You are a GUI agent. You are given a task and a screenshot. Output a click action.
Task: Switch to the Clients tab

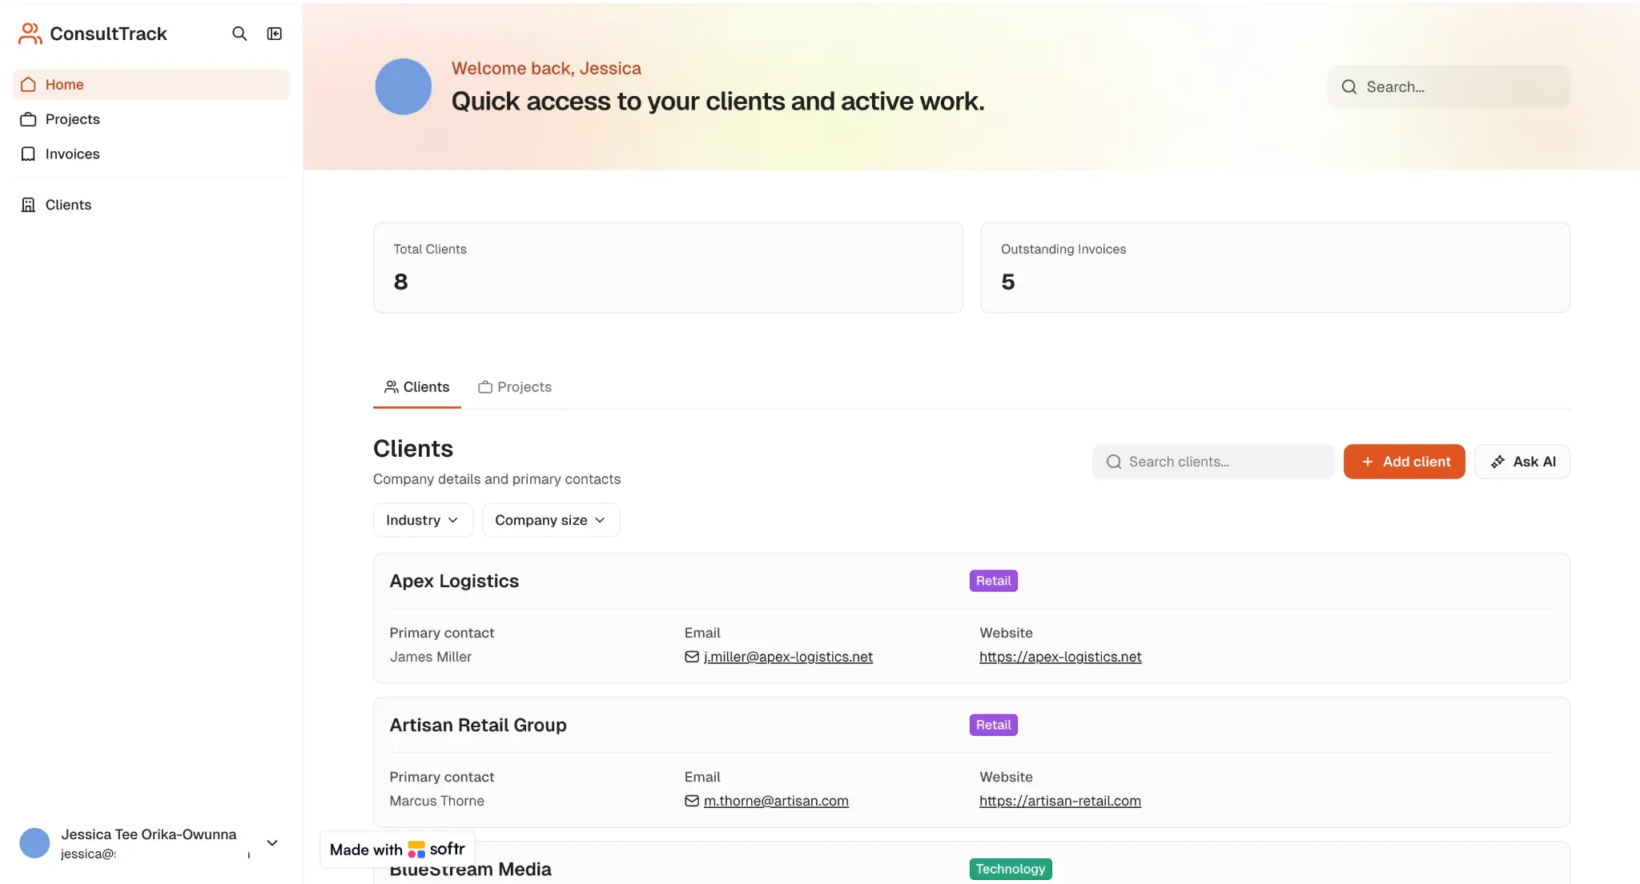[x=417, y=387]
